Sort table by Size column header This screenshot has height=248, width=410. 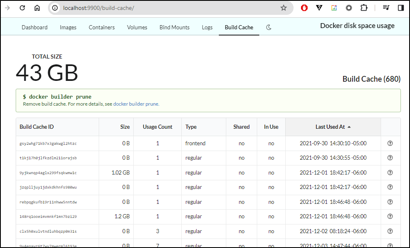[x=116, y=127]
